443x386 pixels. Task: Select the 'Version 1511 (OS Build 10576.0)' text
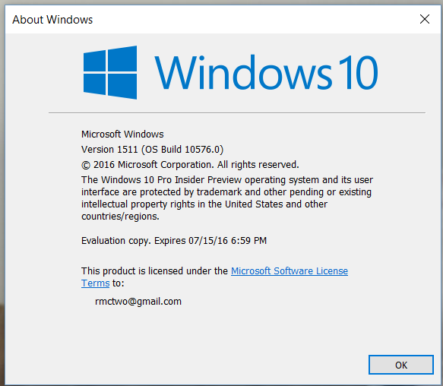tap(152, 149)
